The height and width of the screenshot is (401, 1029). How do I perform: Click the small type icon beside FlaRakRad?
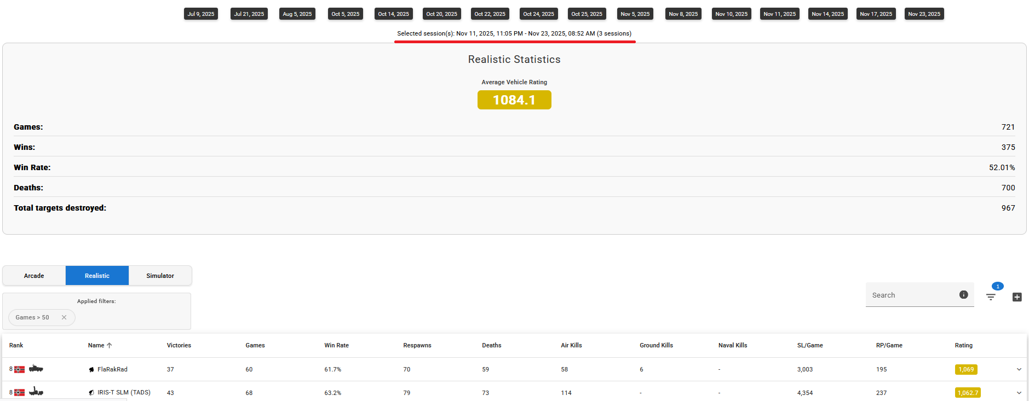(x=91, y=370)
